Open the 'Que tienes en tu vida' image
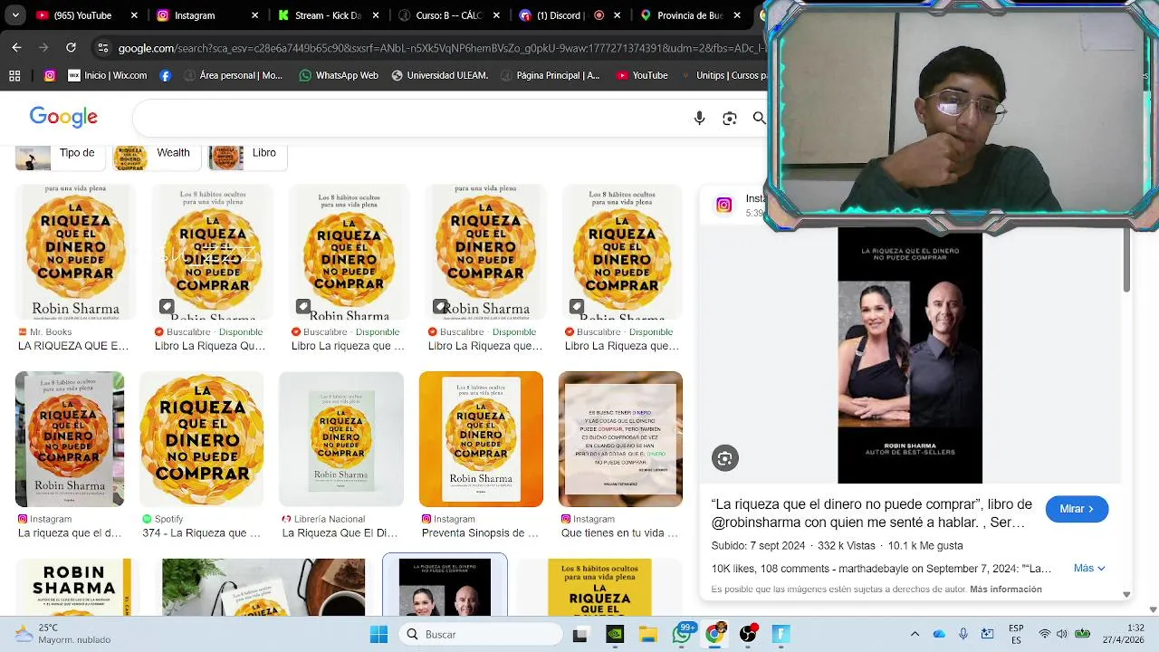 click(x=620, y=438)
